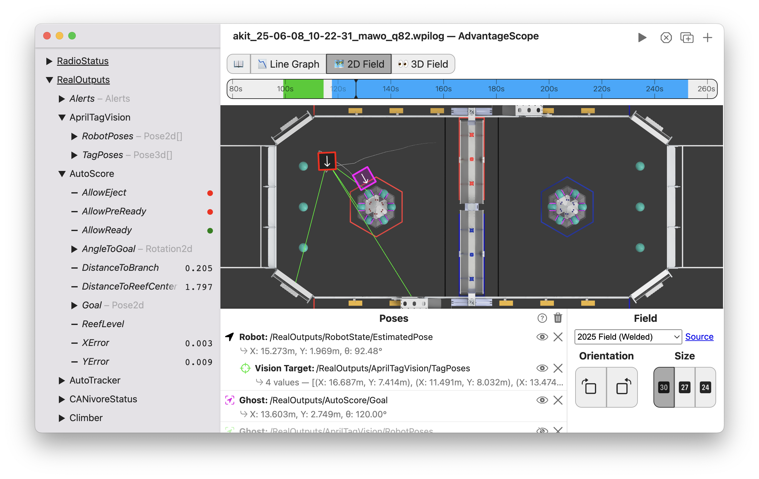Open the documentation book tab
Screen dimensions: 759x479
point(239,64)
